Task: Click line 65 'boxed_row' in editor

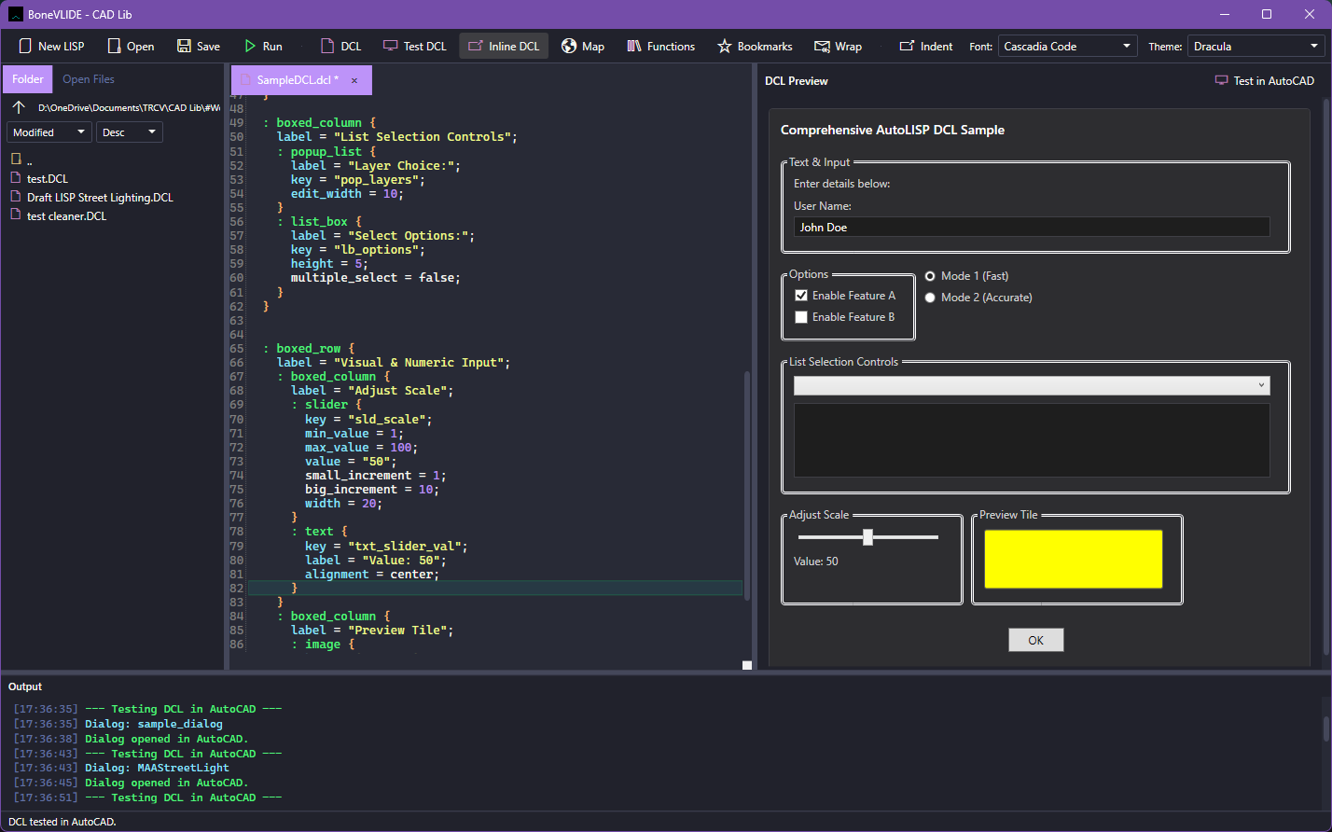Action: coord(315,348)
